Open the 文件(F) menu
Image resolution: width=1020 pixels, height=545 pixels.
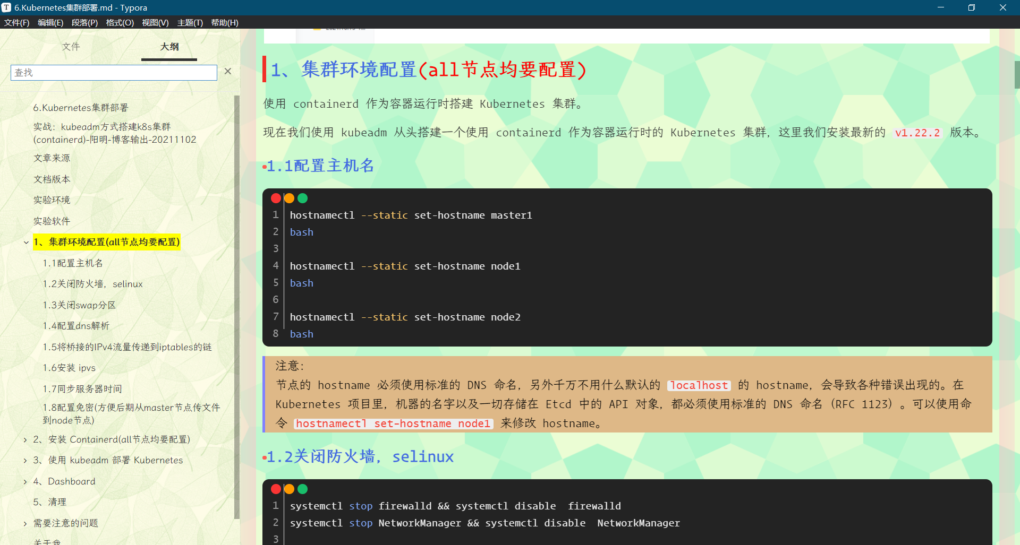pyautogui.click(x=16, y=22)
